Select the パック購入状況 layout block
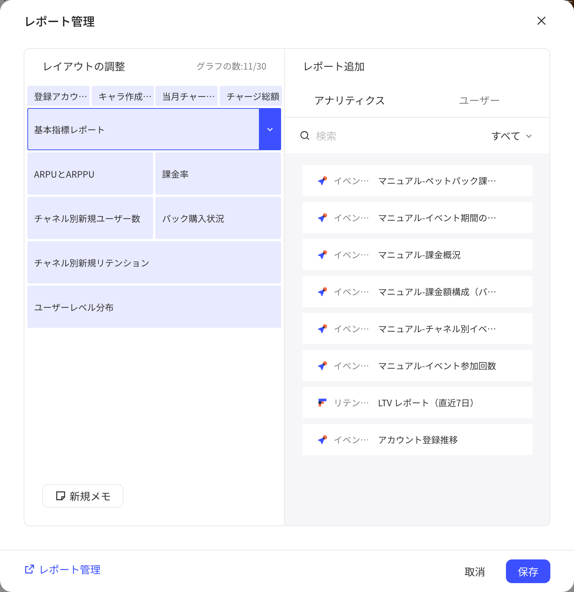574x592 pixels. 218,218
